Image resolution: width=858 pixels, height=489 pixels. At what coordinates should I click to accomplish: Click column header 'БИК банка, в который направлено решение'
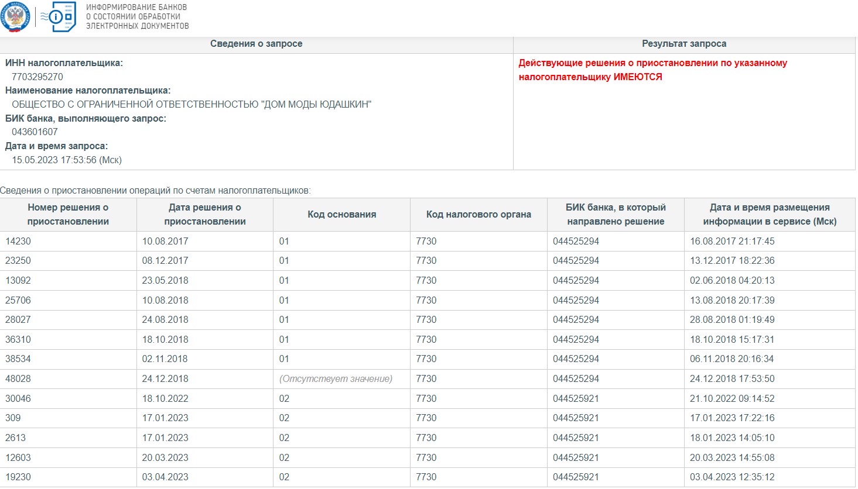click(616, 215)
